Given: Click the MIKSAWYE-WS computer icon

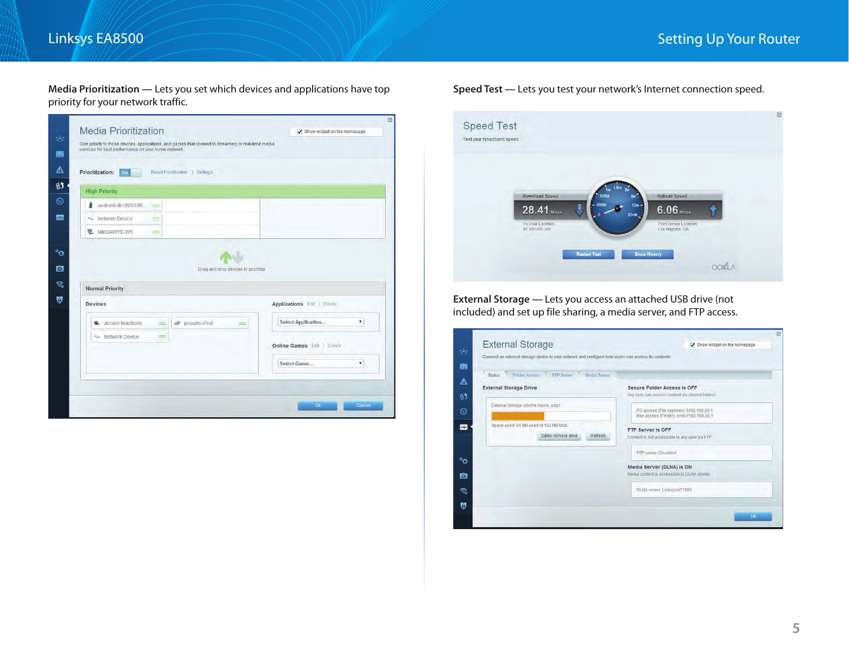Looking at the screenshot, I should (91, 232).
